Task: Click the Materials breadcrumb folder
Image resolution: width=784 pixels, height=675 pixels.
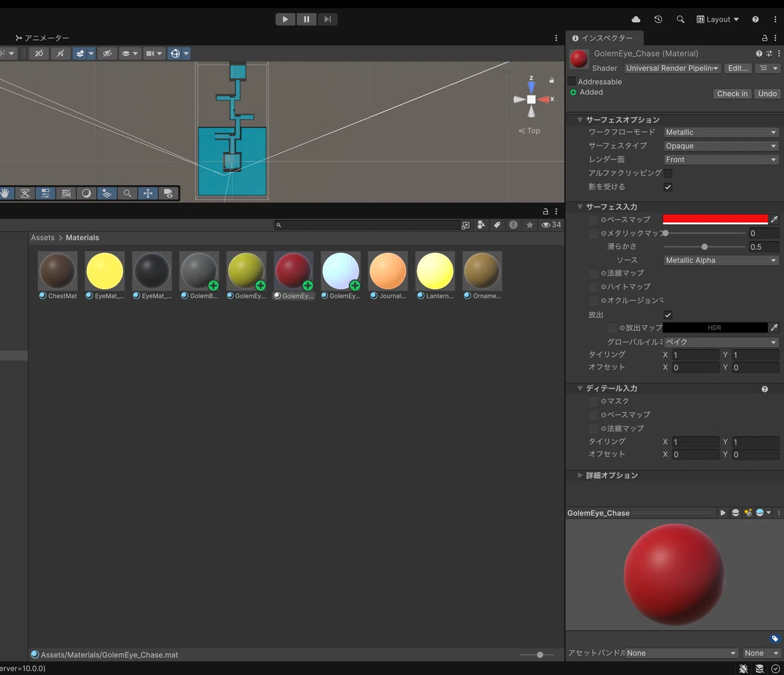Action: tap(82, 237)
